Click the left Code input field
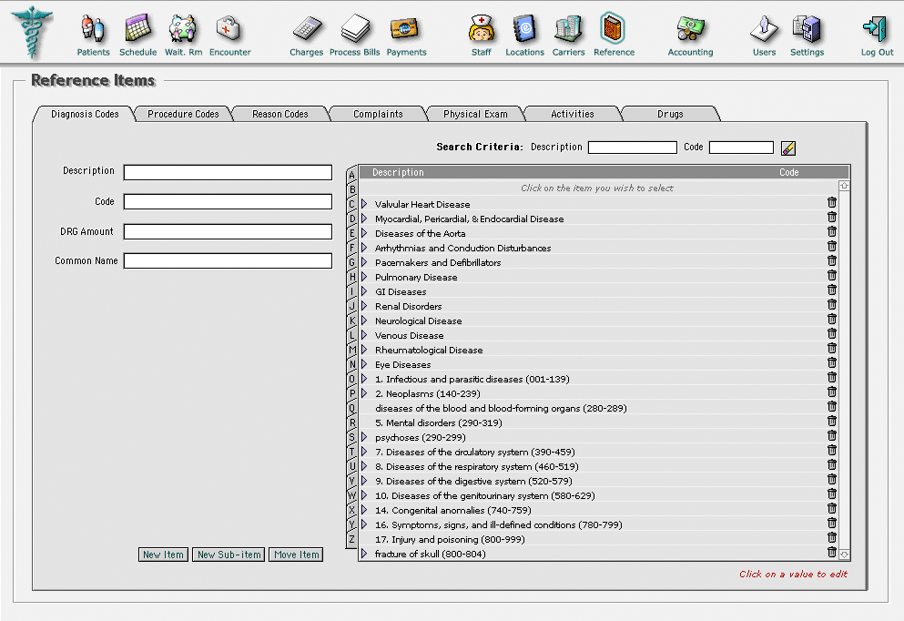This screenshot has width=904, height=621. point(228,201)
